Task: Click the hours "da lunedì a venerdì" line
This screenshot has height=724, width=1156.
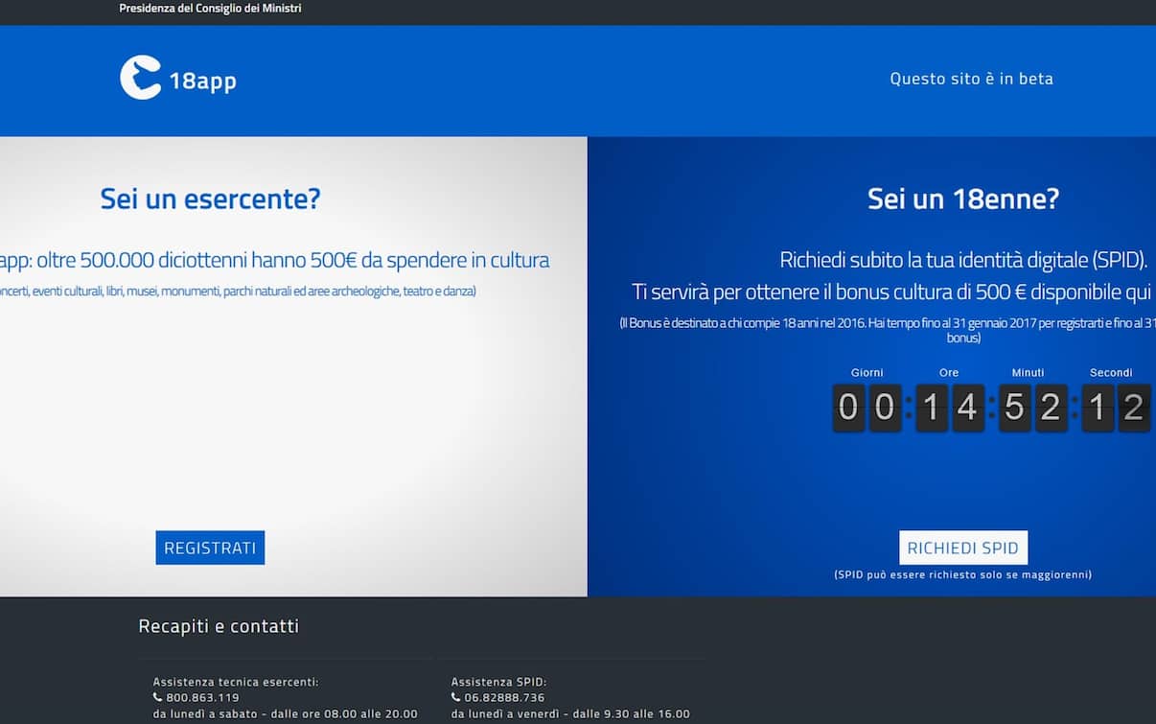Action: [x=570, y=714]
